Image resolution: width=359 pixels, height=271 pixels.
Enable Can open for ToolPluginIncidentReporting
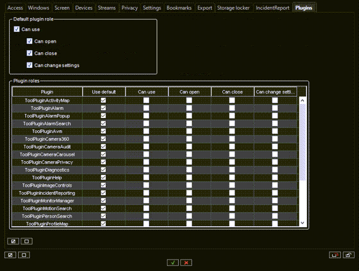[x=189, y=193]
